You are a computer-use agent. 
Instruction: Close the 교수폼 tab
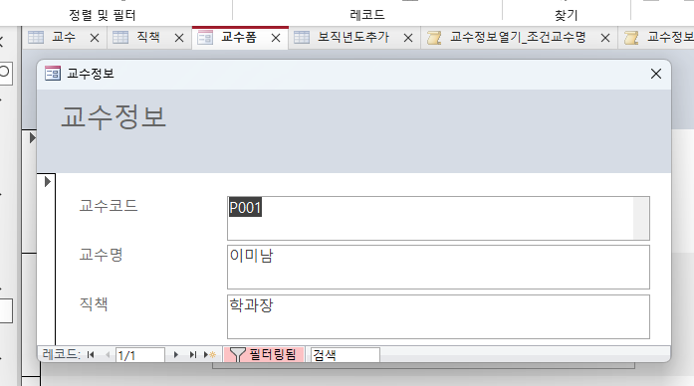[x=276, y=38]
